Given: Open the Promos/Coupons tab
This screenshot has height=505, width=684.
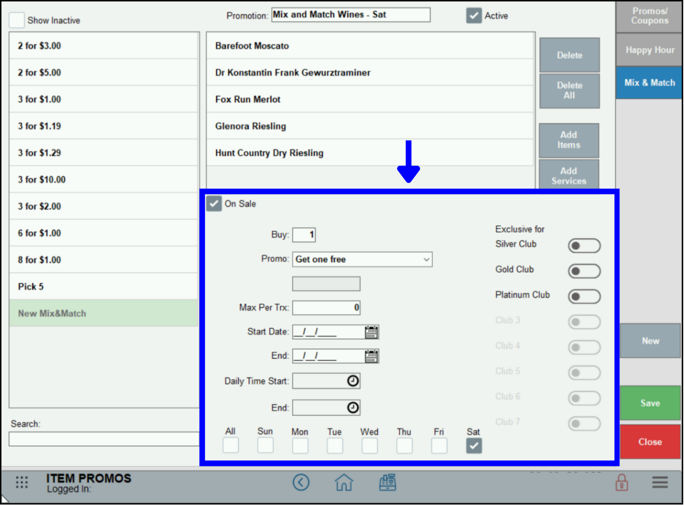Looking at the screenshot, I should click(x=649, y=15).
